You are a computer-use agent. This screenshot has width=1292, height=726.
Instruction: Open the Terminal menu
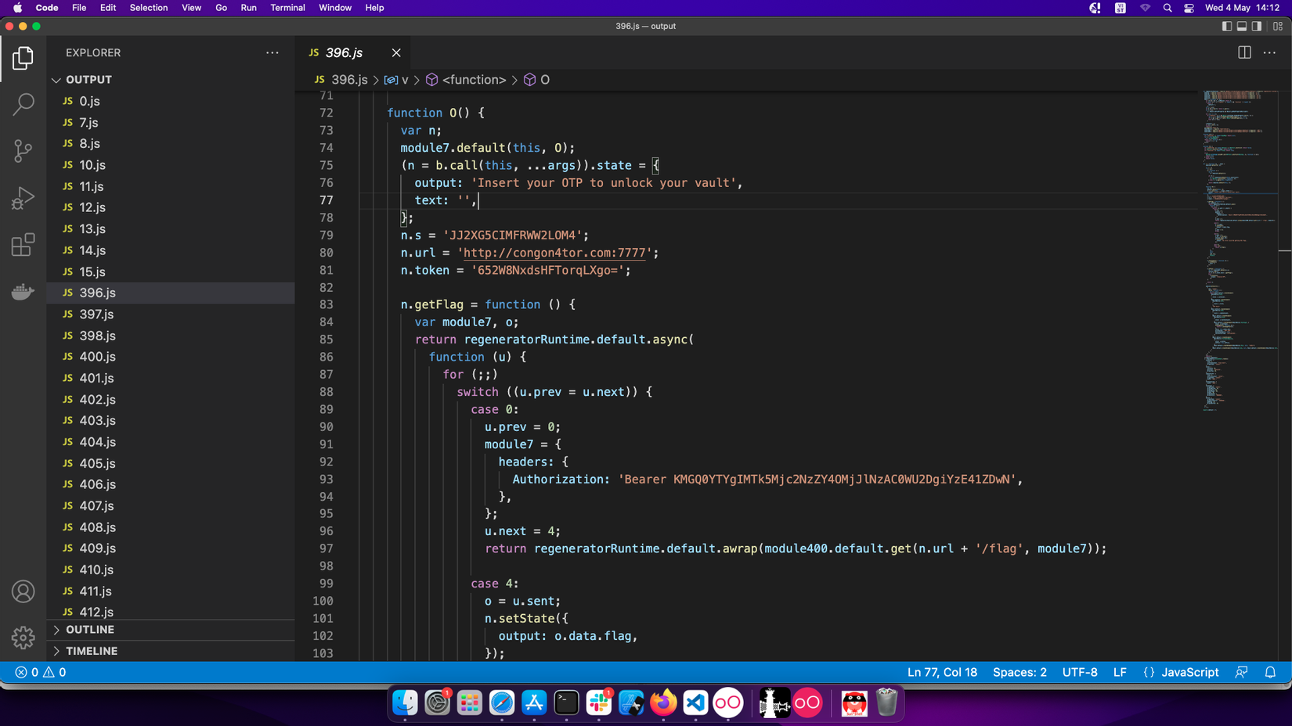pos(287,8)
